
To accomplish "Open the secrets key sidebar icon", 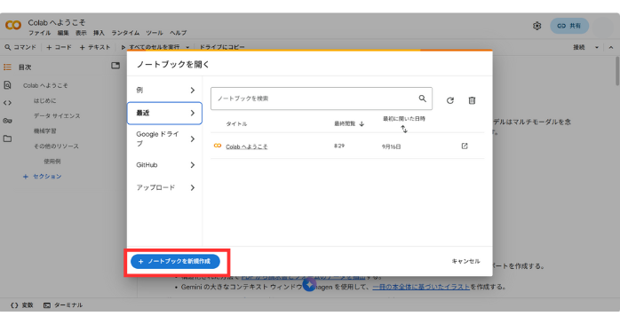I will click(x=7, y=121).
